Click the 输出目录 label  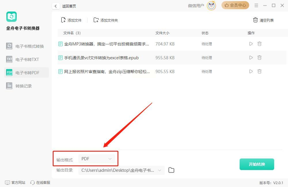click(65, 170)
